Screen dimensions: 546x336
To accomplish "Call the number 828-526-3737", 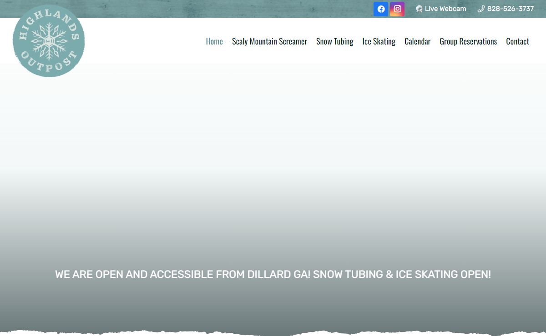I will 510,9.
